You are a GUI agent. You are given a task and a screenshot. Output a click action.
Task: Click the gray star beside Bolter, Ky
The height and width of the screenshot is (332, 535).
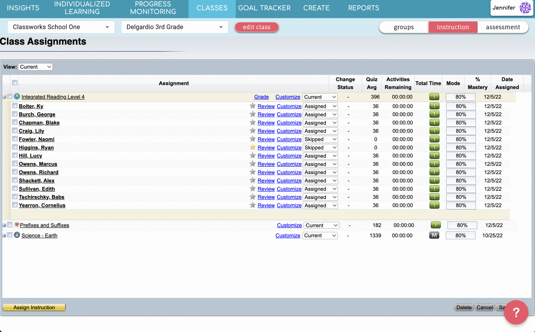[x=252, y=106]
